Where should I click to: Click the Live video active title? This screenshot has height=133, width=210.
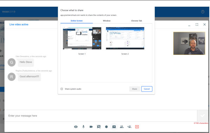coord(19,24)
